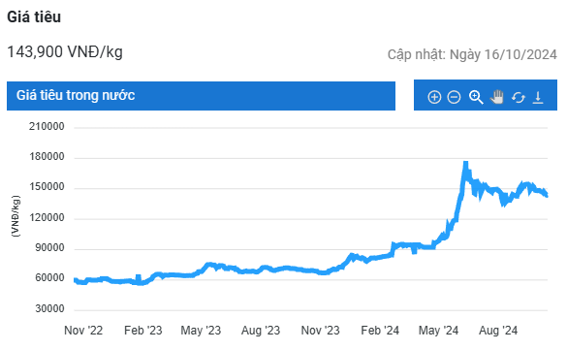Click the May '23 x-axis label
The width and height of the screenshot is (567, 350).
pos(201,331)
